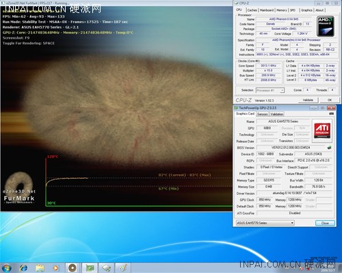Screen dimensions: 342x273
Task: Launch Internet Explorer from the taskbar
Action: (23, 268)
